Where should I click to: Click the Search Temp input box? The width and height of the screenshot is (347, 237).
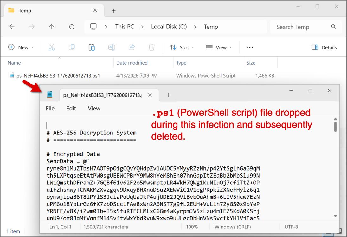coord(301,27)
